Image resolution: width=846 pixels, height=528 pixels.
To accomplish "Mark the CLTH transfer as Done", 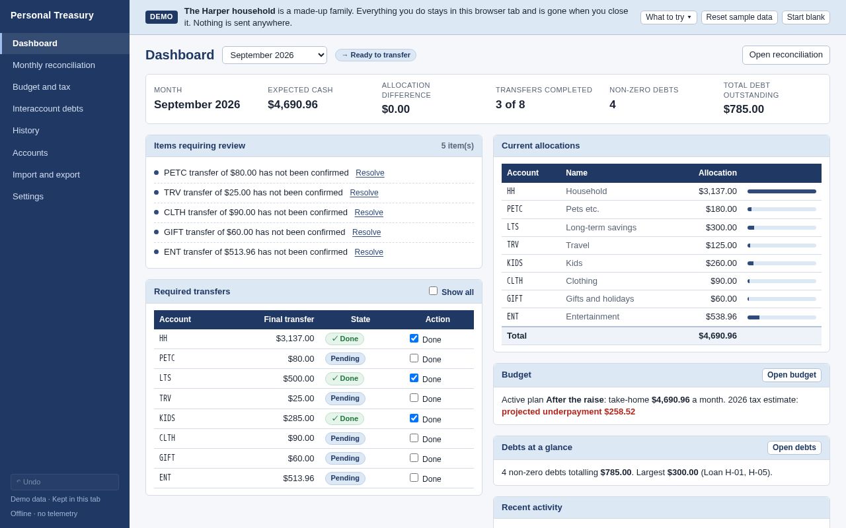I will tap(414, 438).
